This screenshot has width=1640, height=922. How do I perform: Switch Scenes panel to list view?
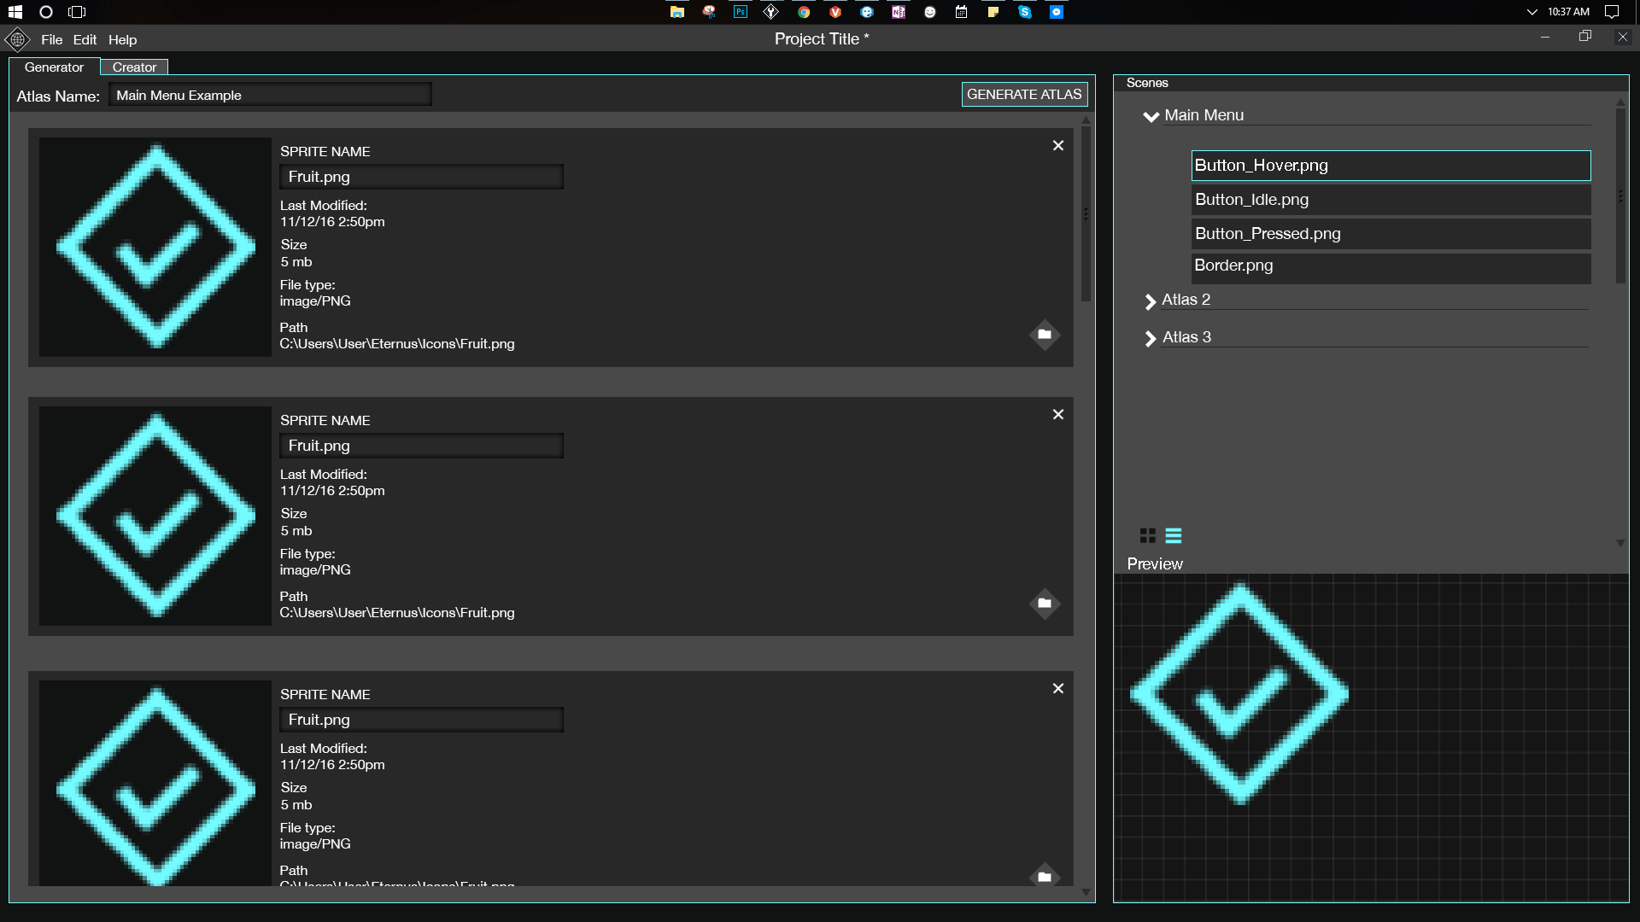click(x=1174, y=535)
